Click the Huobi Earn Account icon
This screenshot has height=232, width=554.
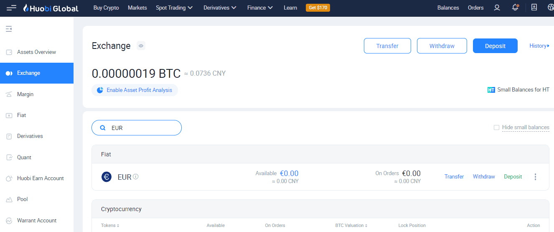9,178
